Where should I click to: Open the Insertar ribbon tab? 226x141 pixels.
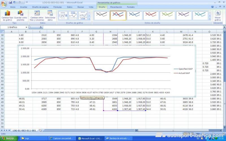point(24,7)
